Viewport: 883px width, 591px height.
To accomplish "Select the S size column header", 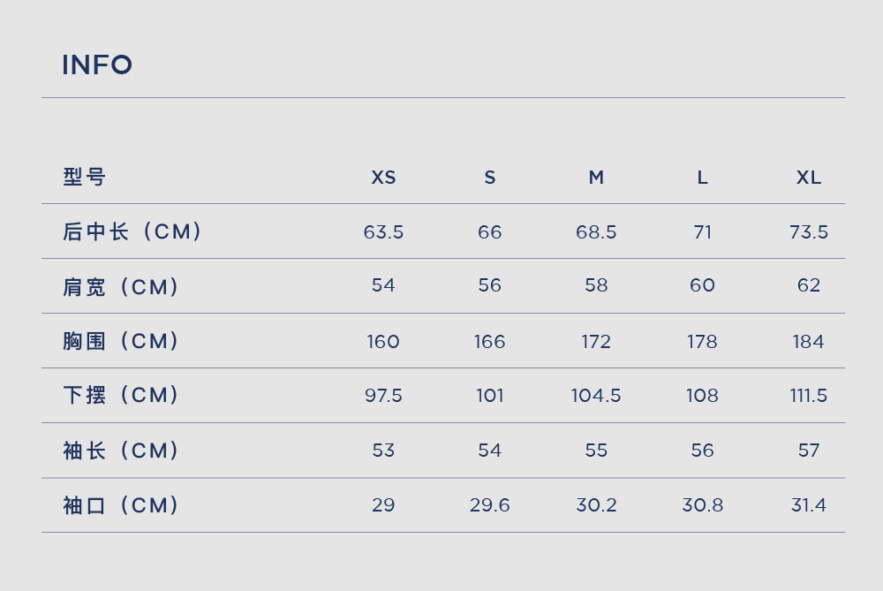I will pos(490,178).
